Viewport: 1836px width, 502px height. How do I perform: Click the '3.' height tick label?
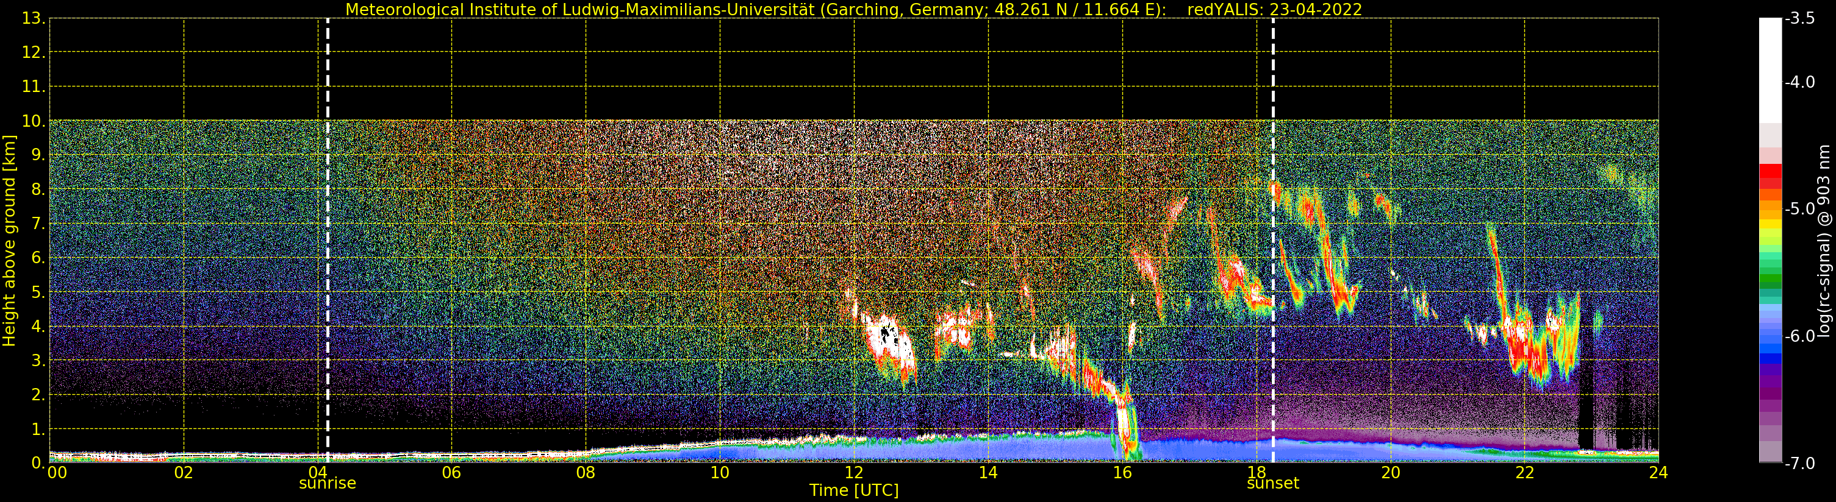38,360
